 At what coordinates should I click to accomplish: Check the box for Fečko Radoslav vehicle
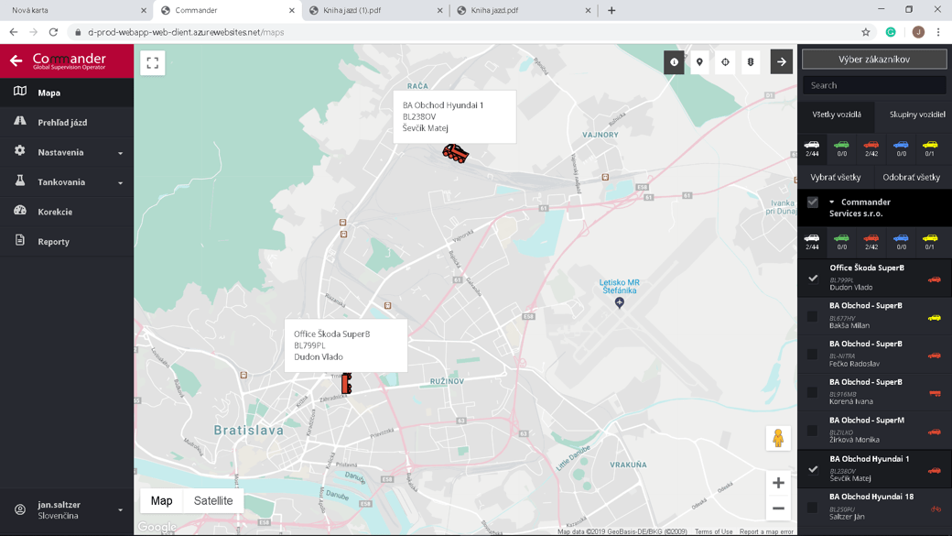point(812,354)
